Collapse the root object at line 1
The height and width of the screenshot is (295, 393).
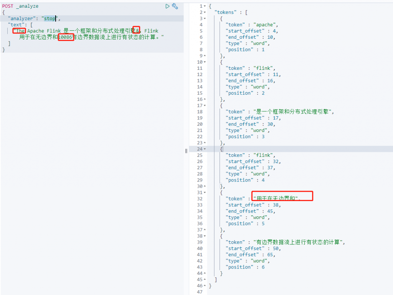[x=205, y=6]
